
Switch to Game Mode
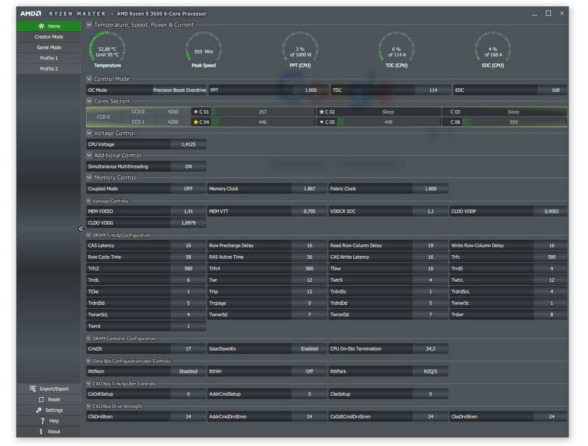(x=49, y=47)
